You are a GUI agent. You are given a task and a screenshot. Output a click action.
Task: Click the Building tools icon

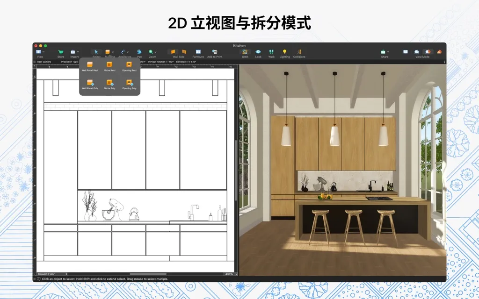tap(108, 52)
